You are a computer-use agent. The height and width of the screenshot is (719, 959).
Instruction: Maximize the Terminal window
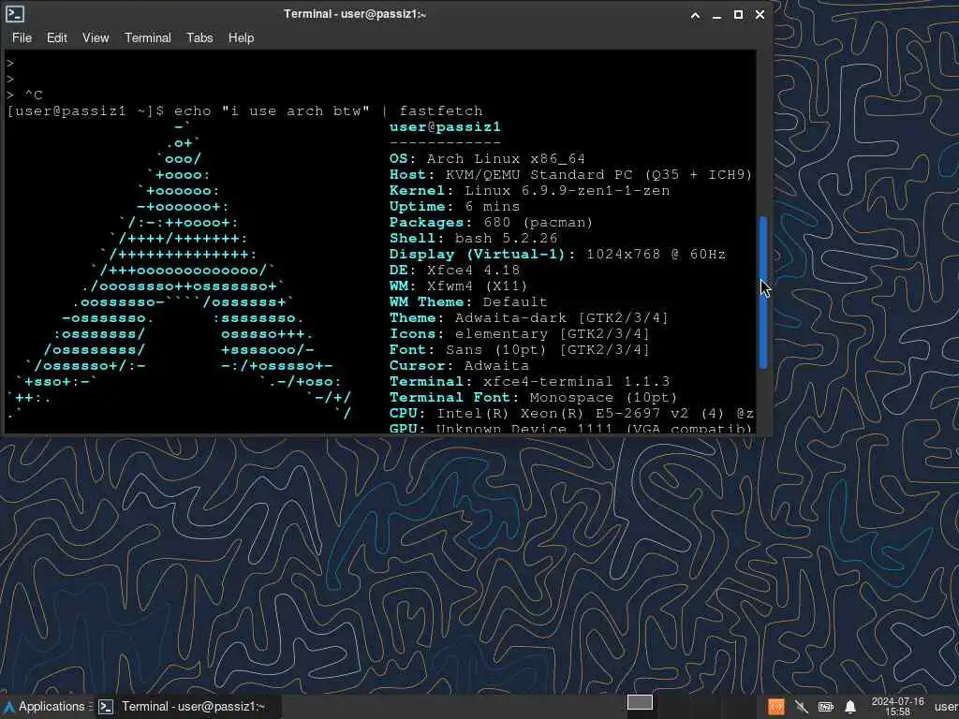pos(738,15)
